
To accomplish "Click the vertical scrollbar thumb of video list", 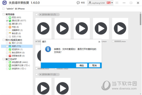I will click(x=140, y=19).
